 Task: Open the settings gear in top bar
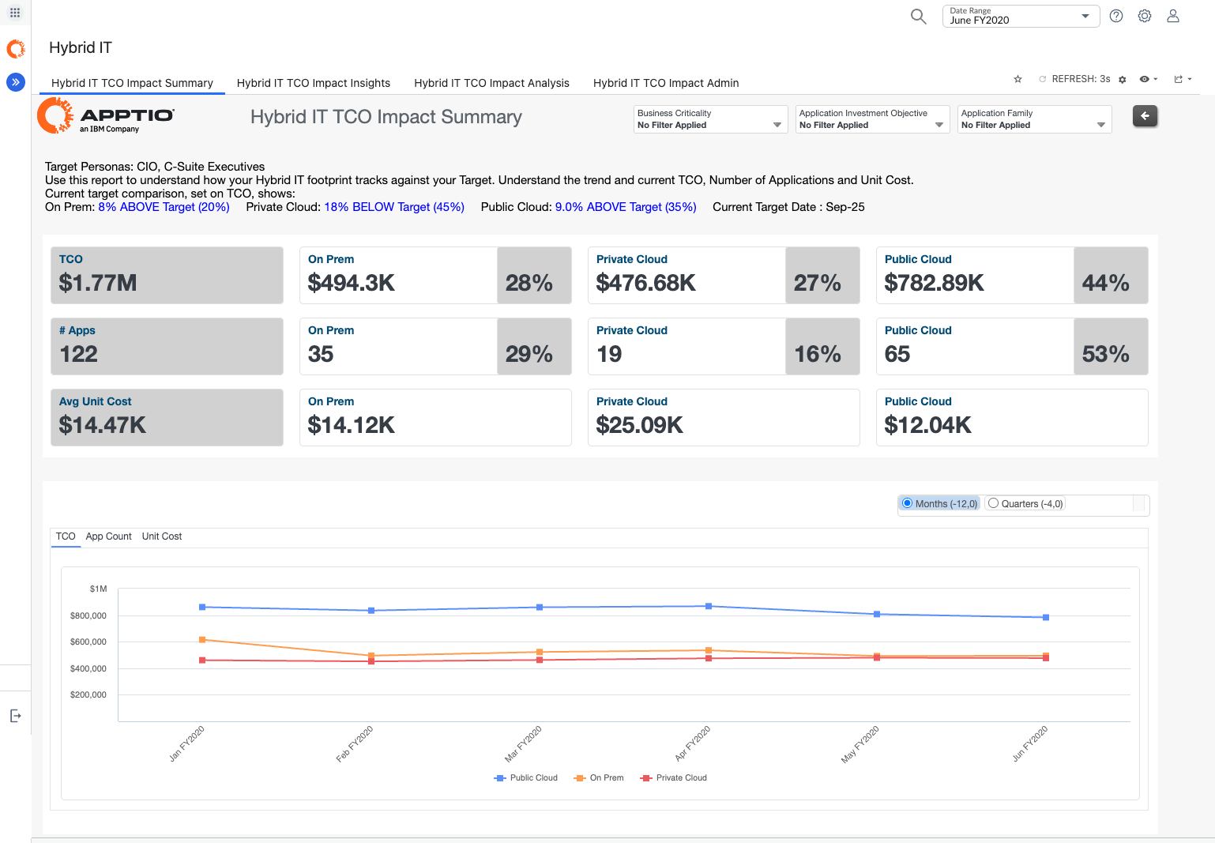point(1144,17)
